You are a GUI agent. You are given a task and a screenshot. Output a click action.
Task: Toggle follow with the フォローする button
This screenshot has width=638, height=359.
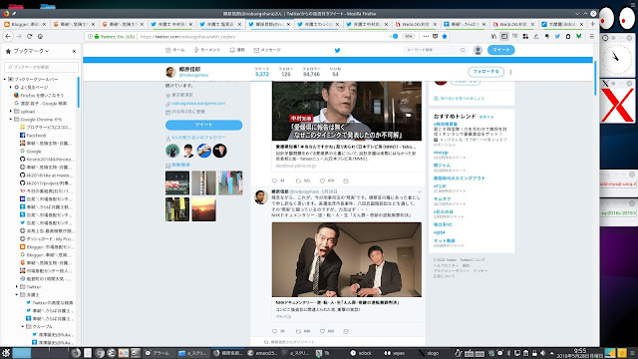tap(485, 72)
